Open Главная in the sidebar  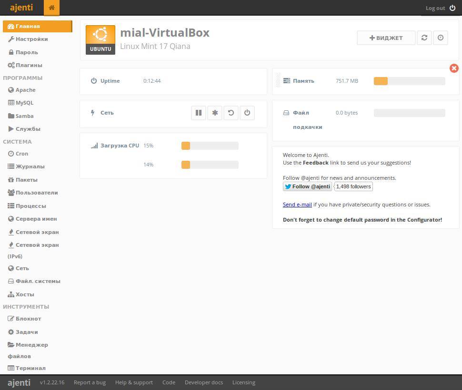[x=38, y=26]
